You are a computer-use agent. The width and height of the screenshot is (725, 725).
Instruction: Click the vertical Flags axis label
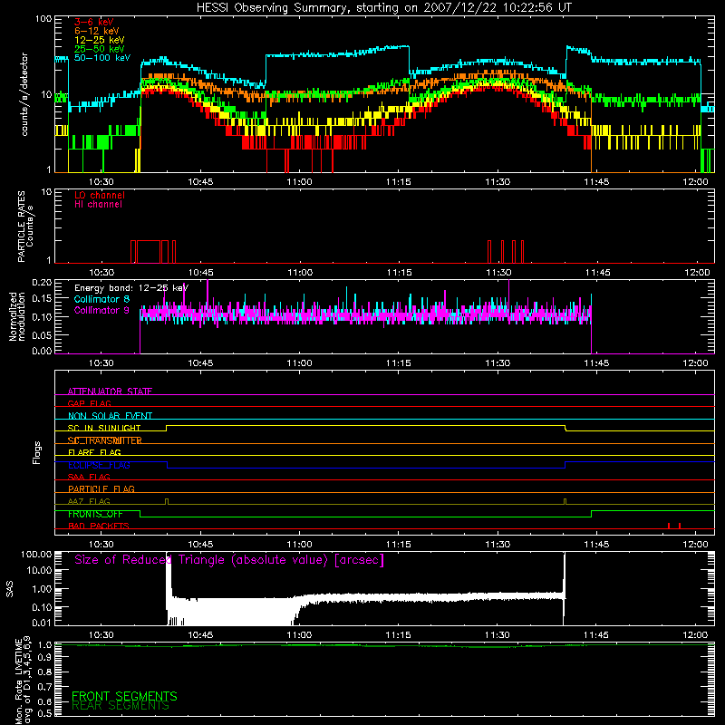click(x=37, y=452)
